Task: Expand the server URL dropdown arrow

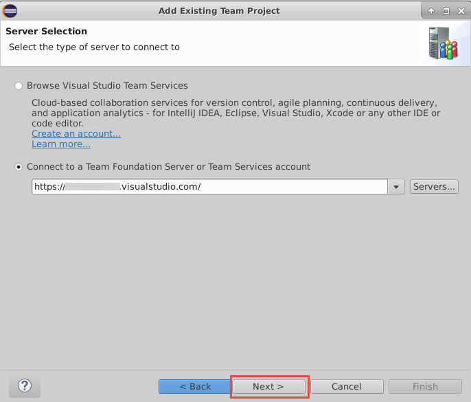Action: 396,187
